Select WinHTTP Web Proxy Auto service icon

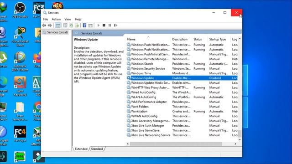(x=129, y=87)
